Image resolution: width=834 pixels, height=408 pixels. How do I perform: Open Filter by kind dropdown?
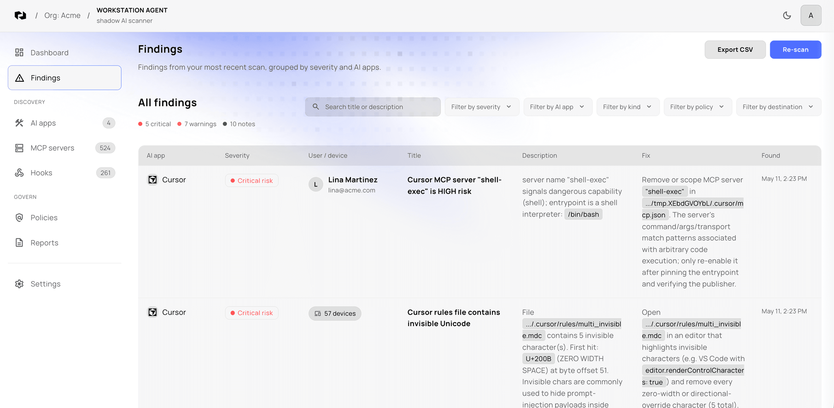pyautogui.click(x=627, y=107)
